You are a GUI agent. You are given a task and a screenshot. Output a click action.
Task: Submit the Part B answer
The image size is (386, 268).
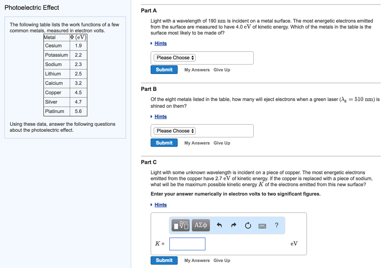point(164,143)
